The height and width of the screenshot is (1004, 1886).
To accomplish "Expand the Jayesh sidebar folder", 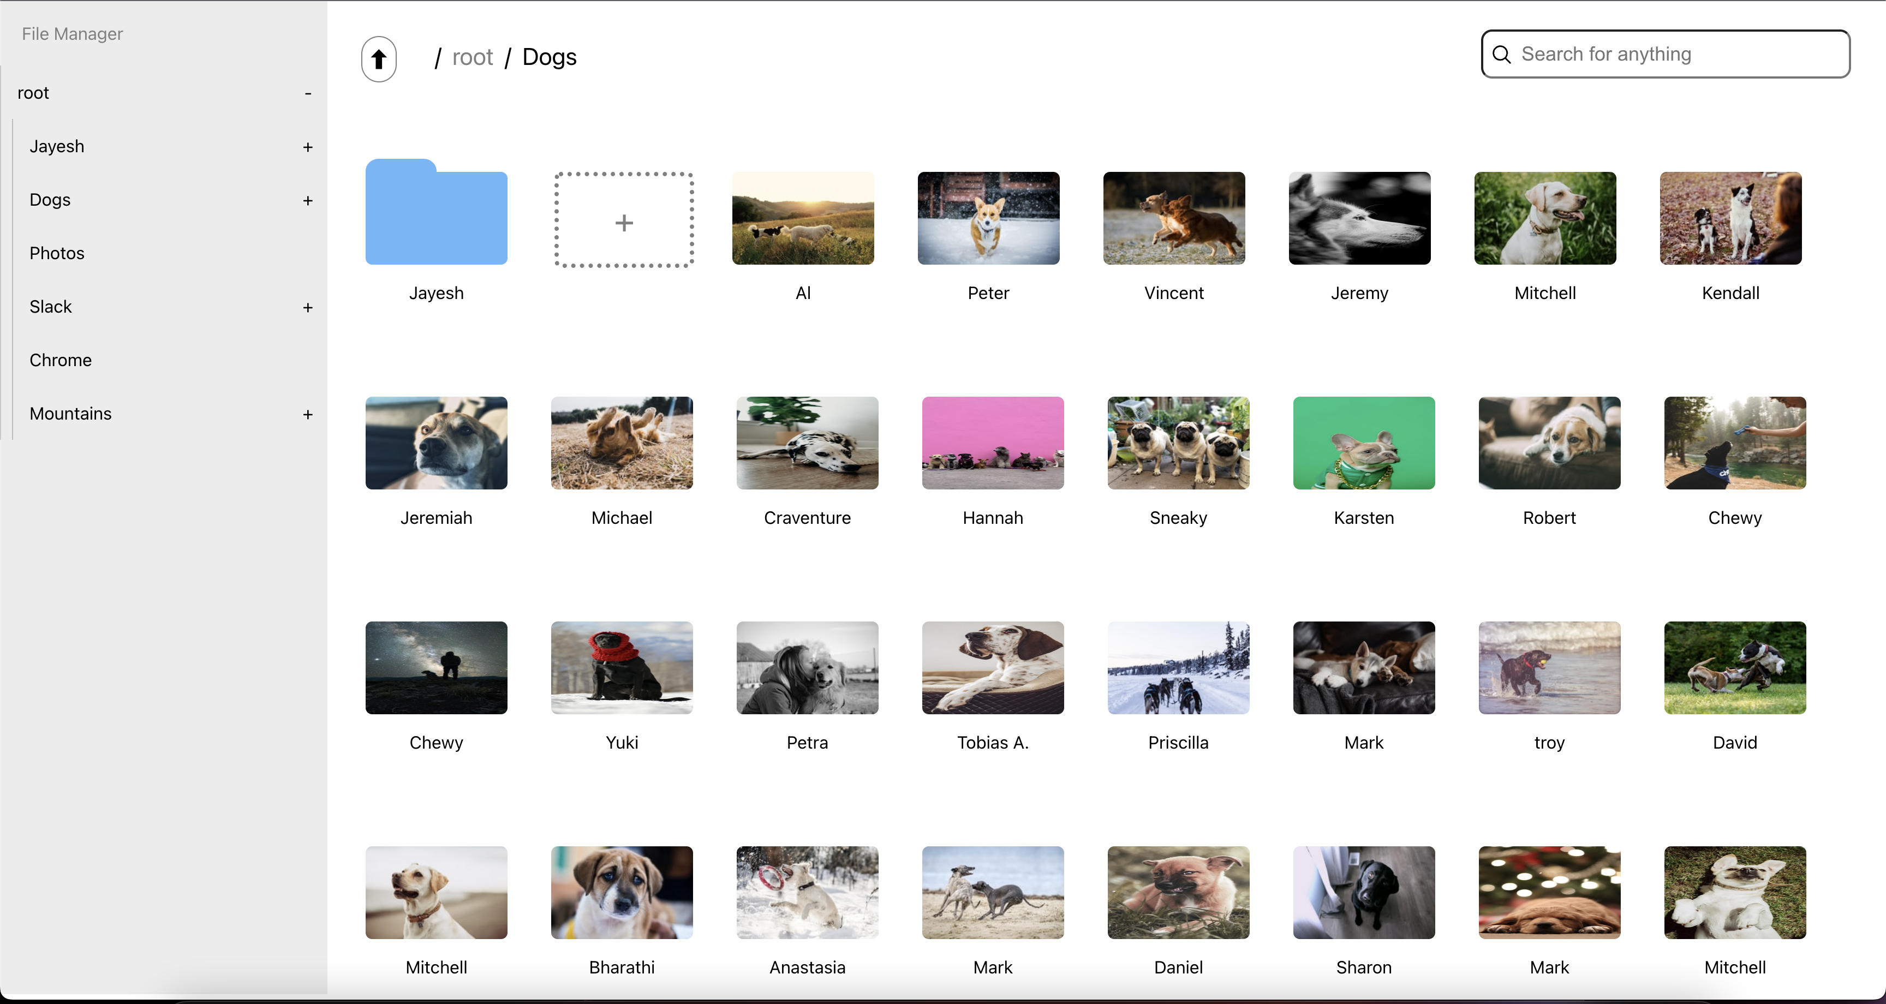I will click(308, 147).
